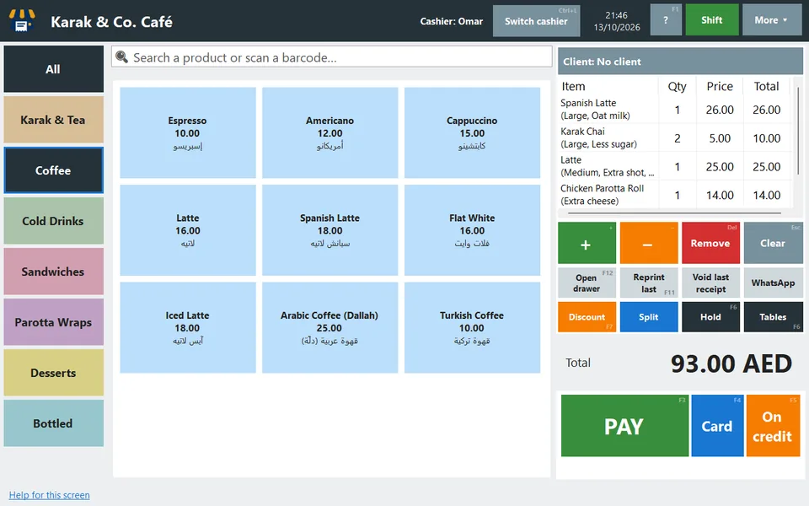
Task: Click the Client: No client bar
Action: (x=681, y=62)
